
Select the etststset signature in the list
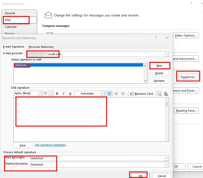pos(22,65)
